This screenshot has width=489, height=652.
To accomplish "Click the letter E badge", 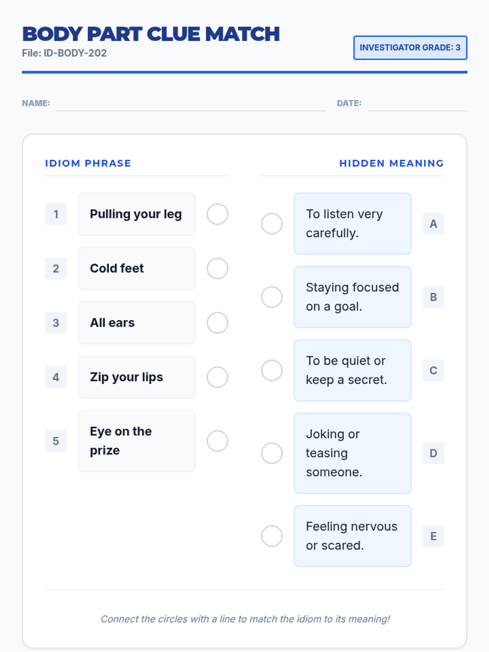I will 433,536.
